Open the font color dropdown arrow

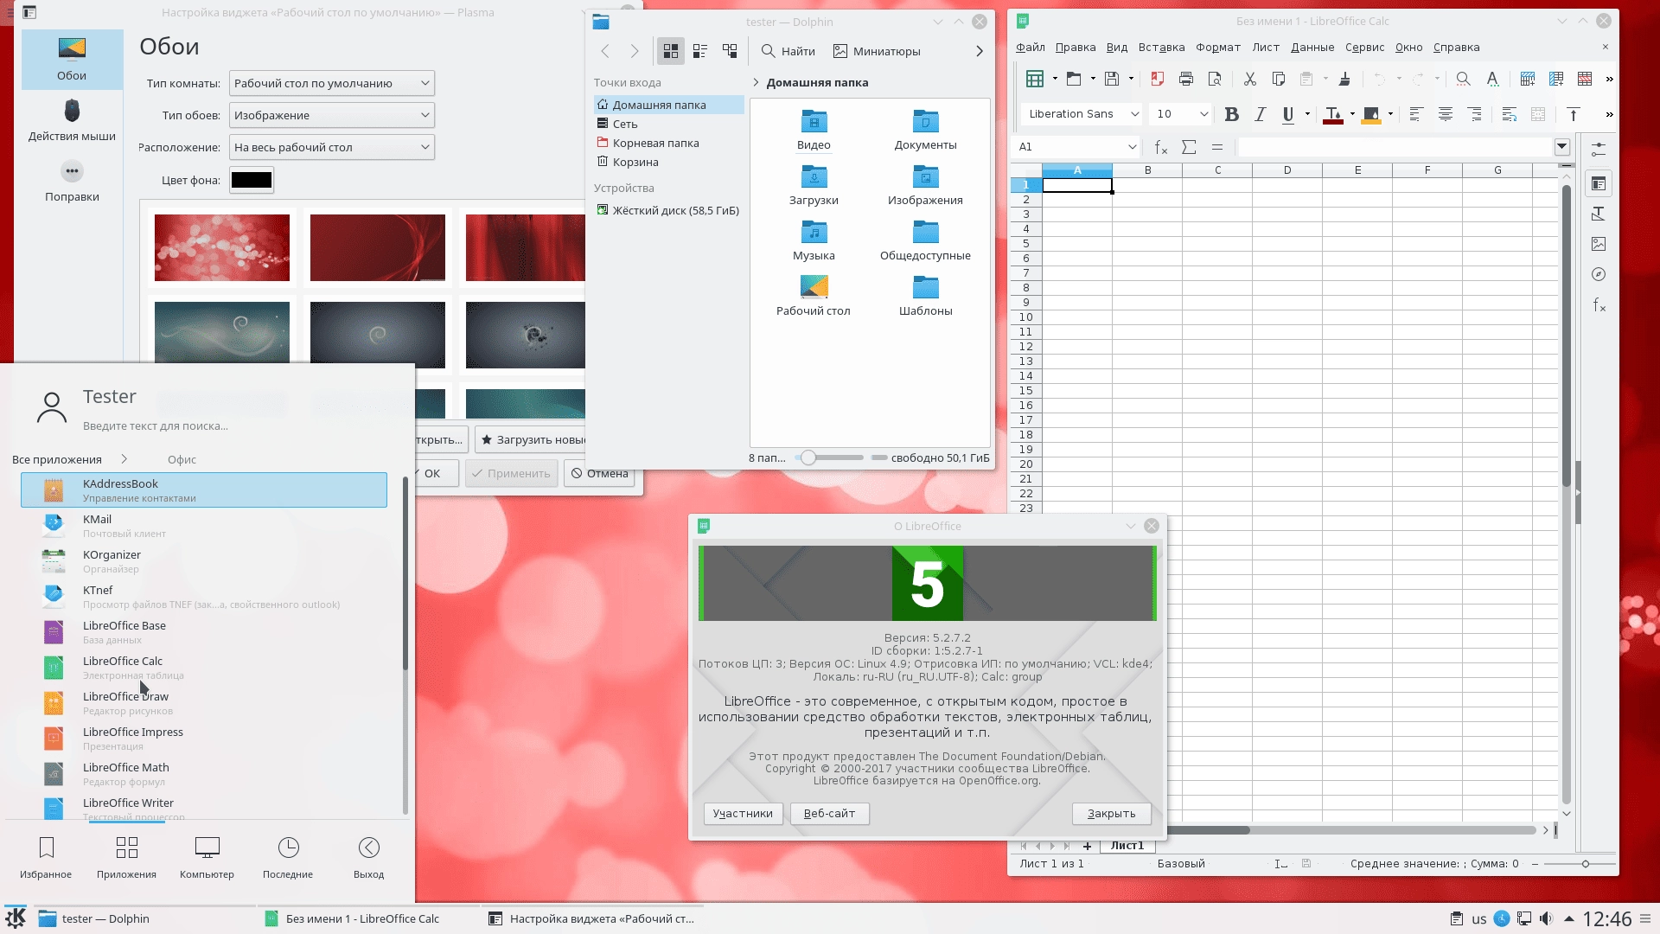click(1352, 114)
